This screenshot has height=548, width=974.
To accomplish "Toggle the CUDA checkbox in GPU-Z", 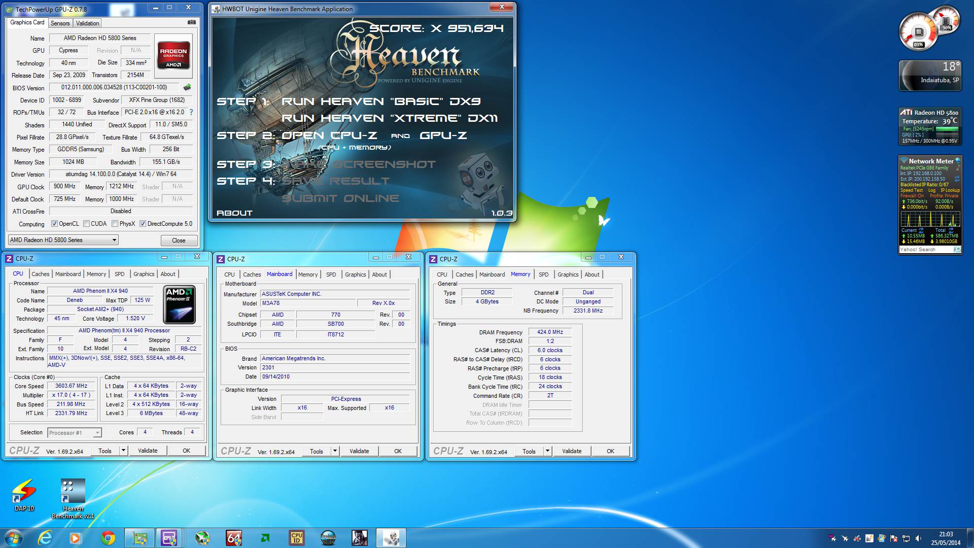I will click(x=87, y=224).
